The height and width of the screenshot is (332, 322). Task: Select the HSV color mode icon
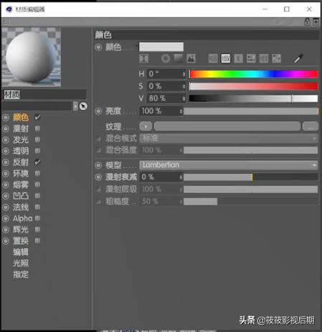point(226,58)
